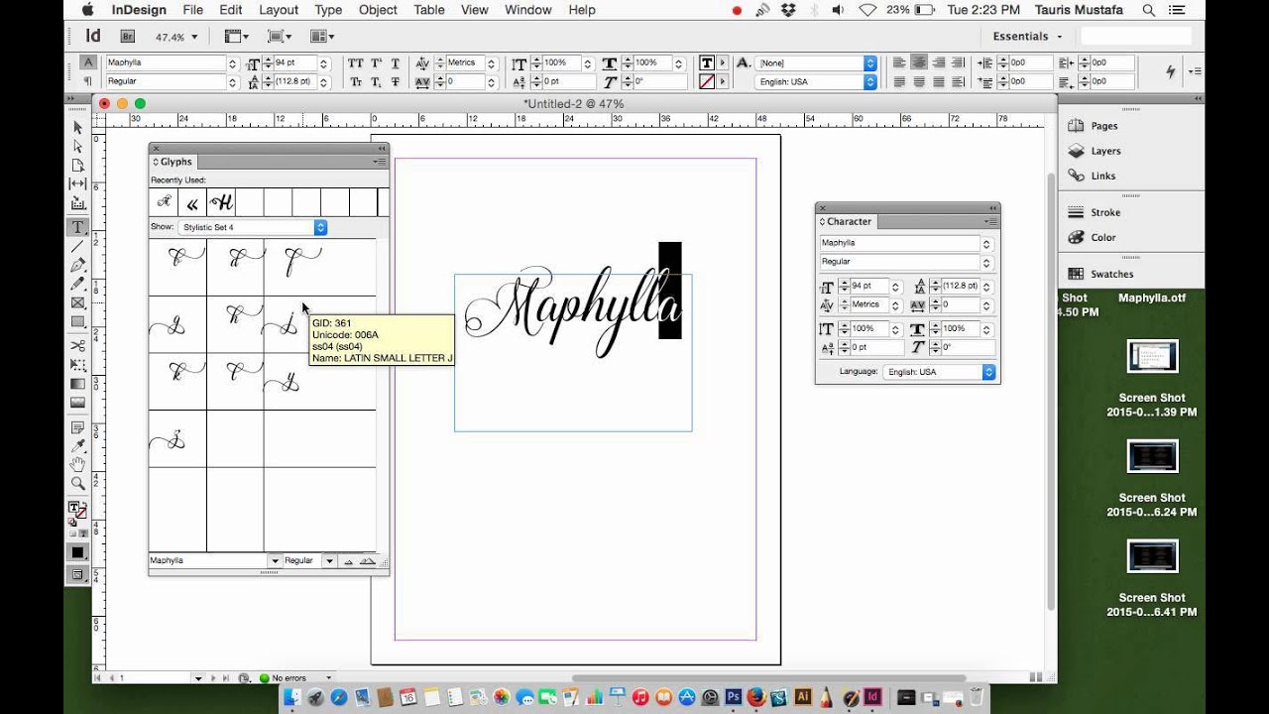1269x714 pixels.
Task: Select the Page tool
Action: 78,165
